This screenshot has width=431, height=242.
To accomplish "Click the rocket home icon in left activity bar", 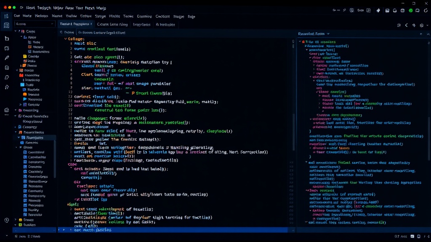I will click(x=7, y=87).
